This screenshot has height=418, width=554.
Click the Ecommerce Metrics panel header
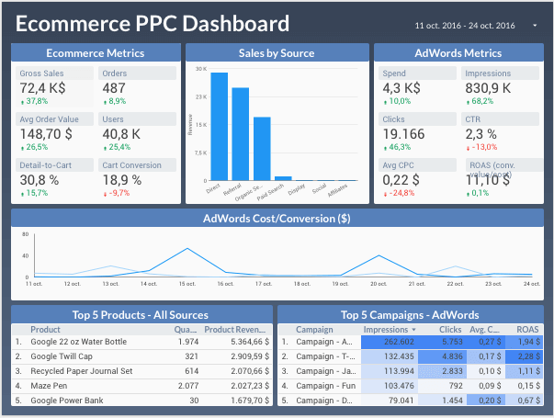[96, 52]
